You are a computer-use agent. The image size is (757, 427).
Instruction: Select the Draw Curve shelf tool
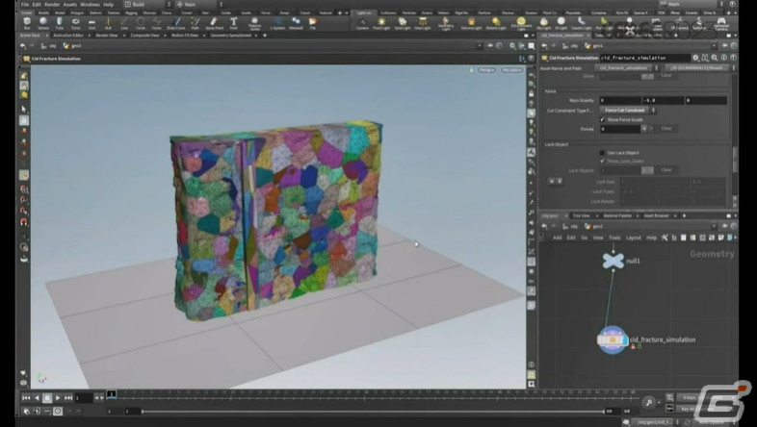(x=176, y=23)
